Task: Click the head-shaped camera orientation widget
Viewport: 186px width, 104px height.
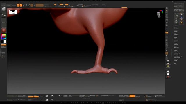Action: [158, 14]
